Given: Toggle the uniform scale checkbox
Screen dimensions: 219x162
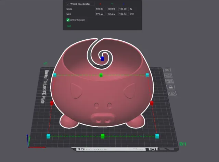Looking at the screenshot, I should point(68,20).
